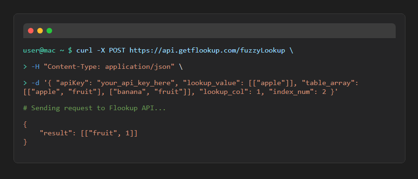
Task: Click the curl command word
Action: pos(85,50)
